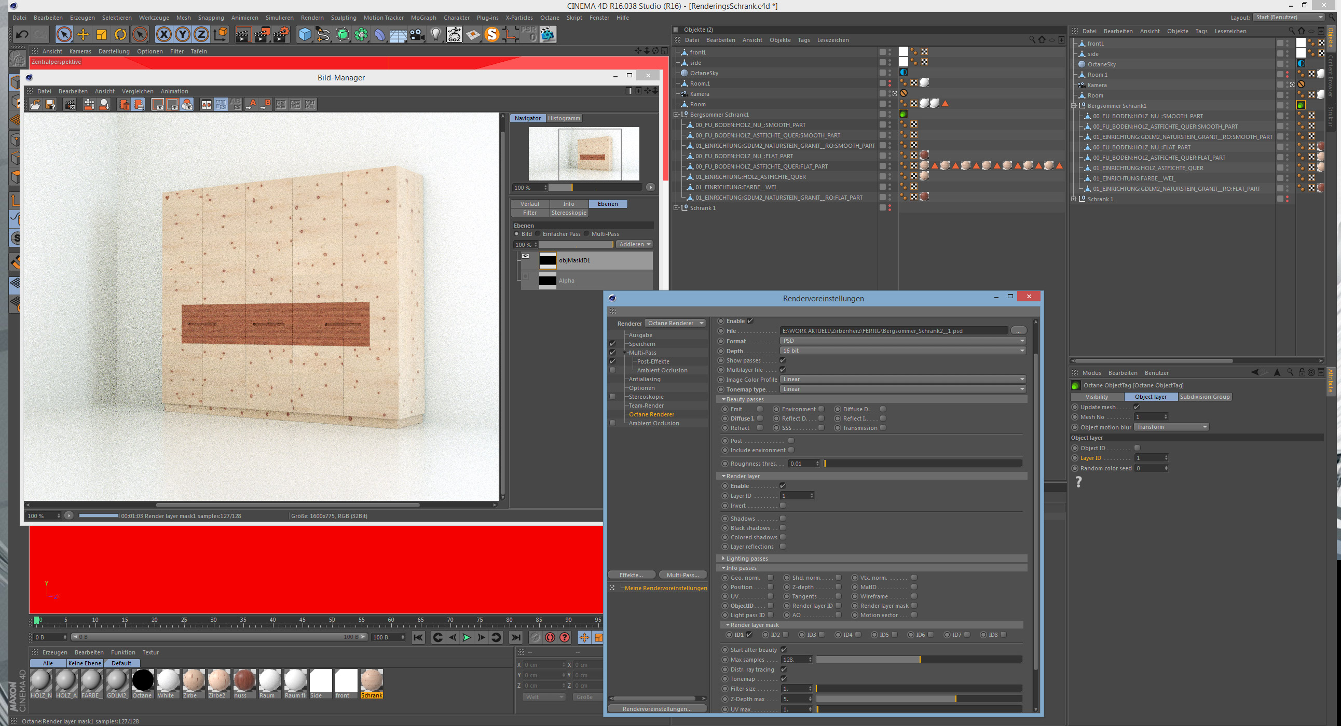Viewport: 1341px width, 726px height.
Task: Enable the Z-depth info pass
Action: tap(838, 587)
